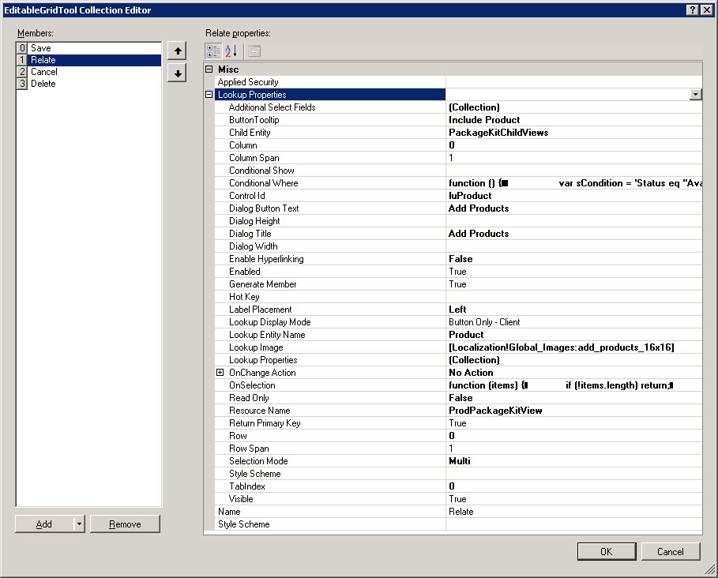Open the Lookup Properties value dropdown
Viewport: 718px width, 578px height.
(x=696, y=95)
